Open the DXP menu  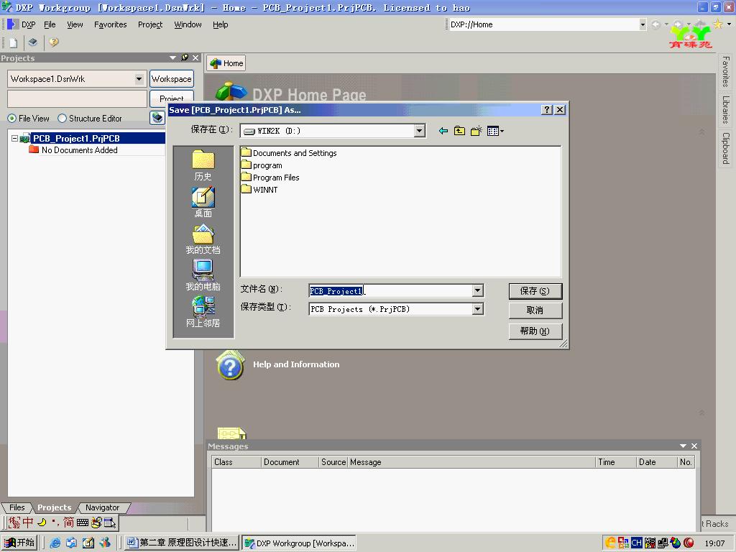pos(29,24)
